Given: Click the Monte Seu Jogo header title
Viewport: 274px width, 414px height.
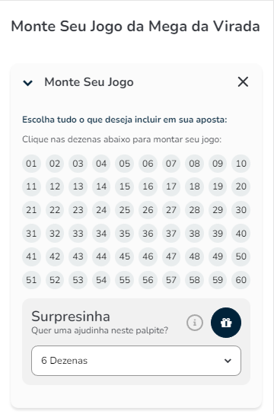Looking at the screenshot, I should pos(89,82).
